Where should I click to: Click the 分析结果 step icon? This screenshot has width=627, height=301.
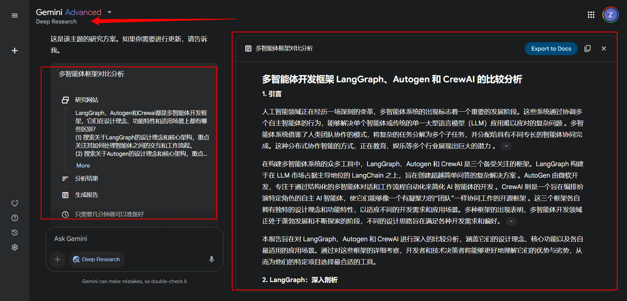(65, 179)
